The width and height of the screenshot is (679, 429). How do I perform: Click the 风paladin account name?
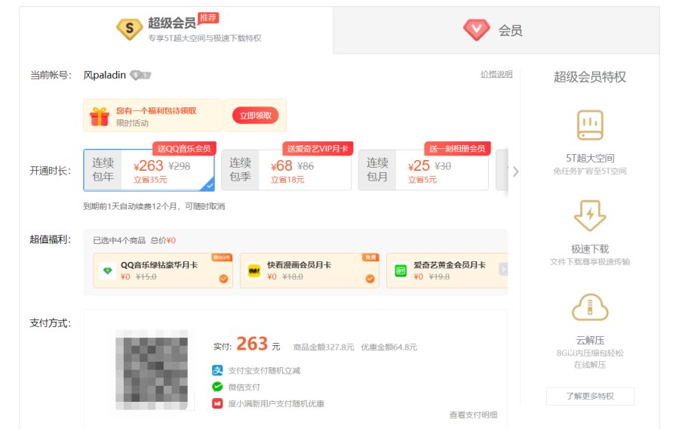click(x=104, y=75)
